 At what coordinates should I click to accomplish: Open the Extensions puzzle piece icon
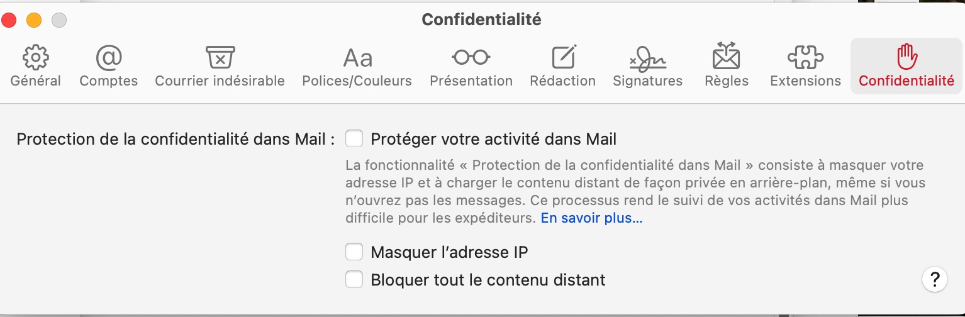tap(805, 58)
